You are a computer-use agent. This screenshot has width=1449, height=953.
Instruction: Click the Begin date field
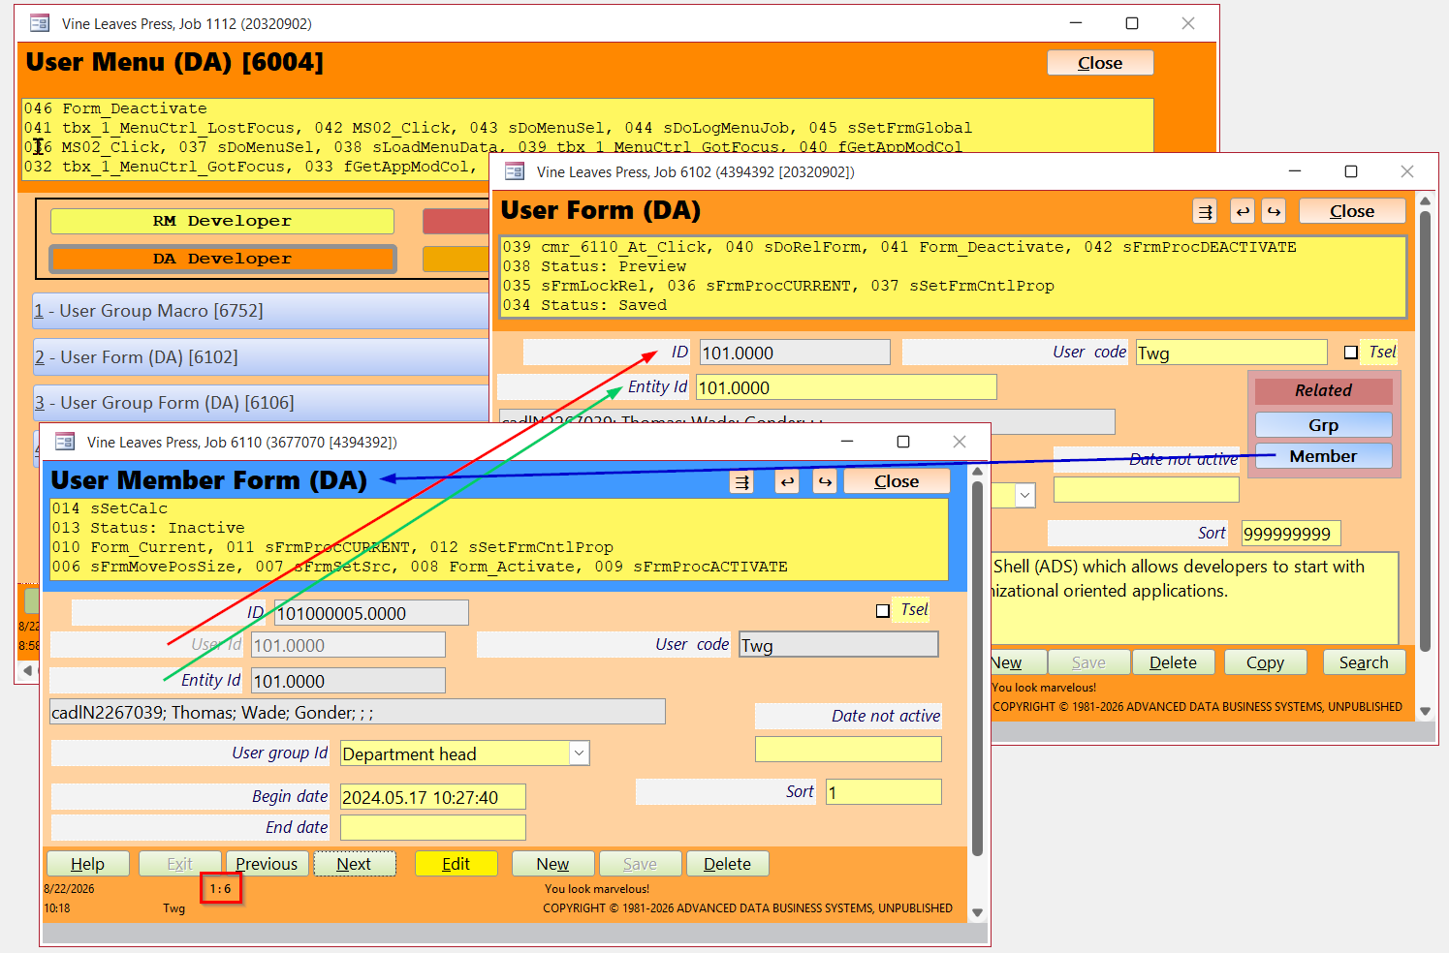pos(433,797)
